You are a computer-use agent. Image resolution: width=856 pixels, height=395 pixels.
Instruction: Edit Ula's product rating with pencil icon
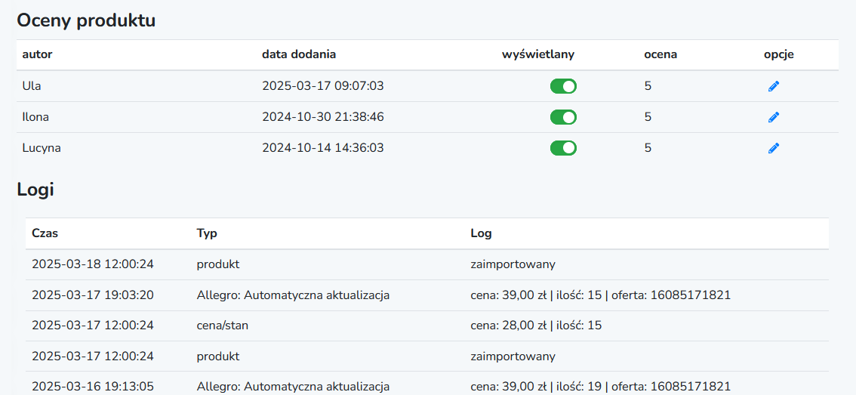point(774,86)
